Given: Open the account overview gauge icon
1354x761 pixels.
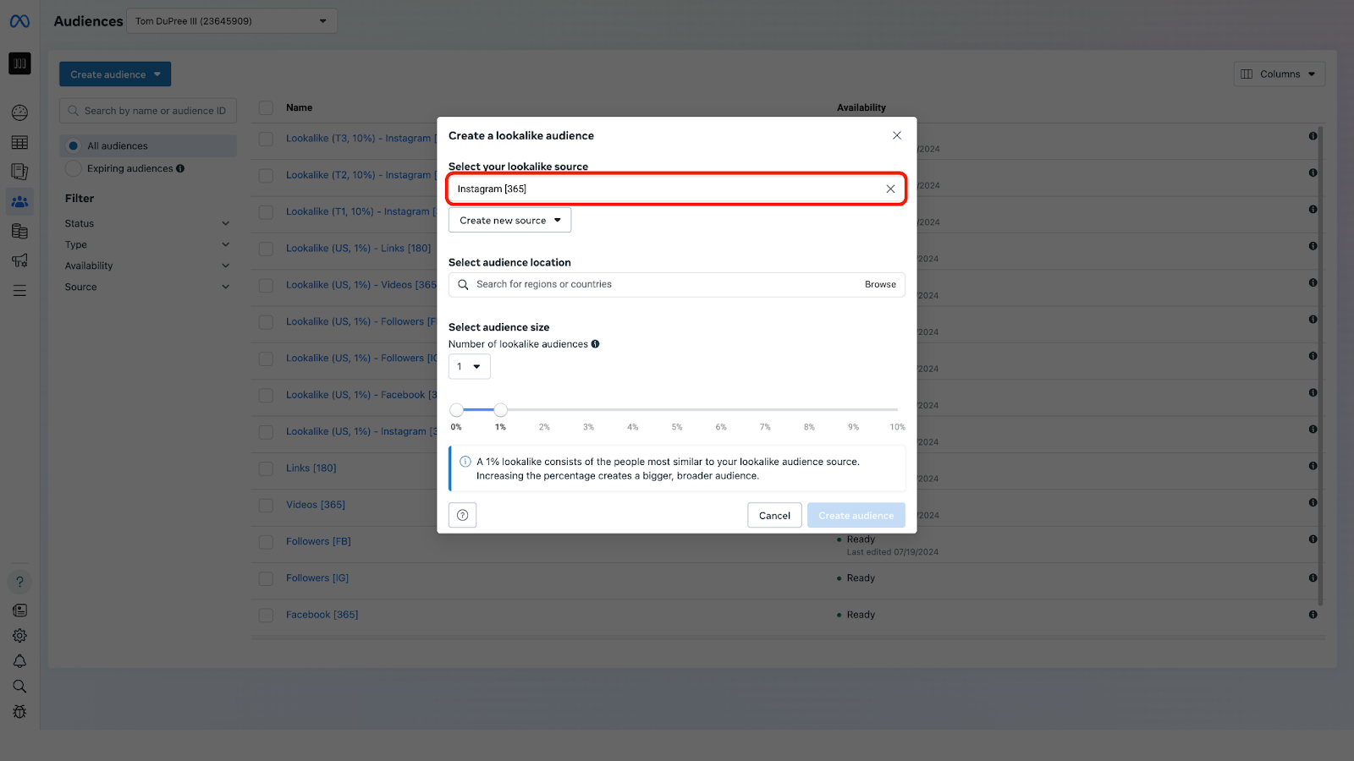Looking at the screenshot, I should (x=19, y=112).
